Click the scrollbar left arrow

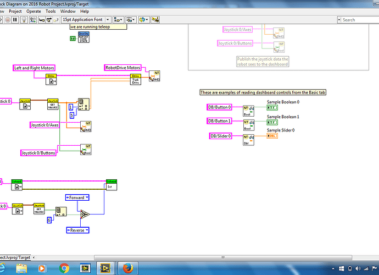(x=34, y=257)
